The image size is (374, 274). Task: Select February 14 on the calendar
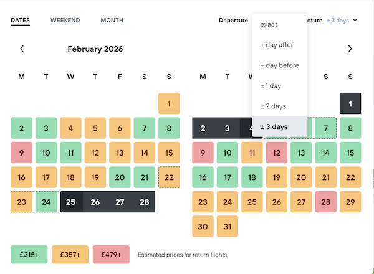pos(144,153)
